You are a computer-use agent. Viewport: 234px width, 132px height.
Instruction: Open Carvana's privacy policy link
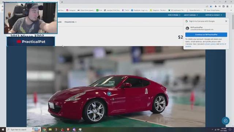pyautogui.click(x=210, y=44)
